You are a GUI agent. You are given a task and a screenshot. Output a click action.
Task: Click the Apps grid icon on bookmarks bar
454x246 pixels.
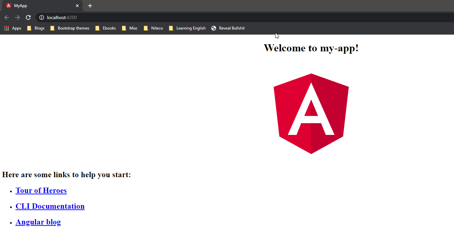coord(6,28)
